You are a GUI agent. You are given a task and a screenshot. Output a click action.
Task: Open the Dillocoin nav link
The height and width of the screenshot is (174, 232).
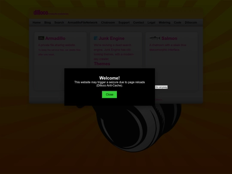point(191,22)
